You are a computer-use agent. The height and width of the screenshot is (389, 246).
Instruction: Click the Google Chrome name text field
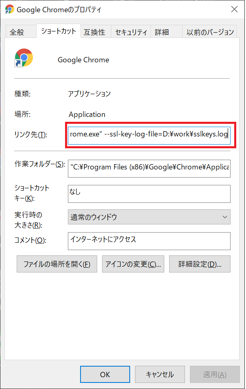click(83, 60)
